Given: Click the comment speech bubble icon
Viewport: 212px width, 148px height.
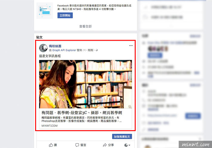Looking at the screenshot, I should tap(77, 145).
